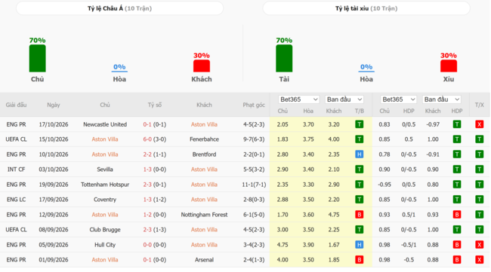The width and height of the screenshot is (491, 272).
Task: Click the red T/B B badge in the Arsenal row
Action: (x=359, y=259)
